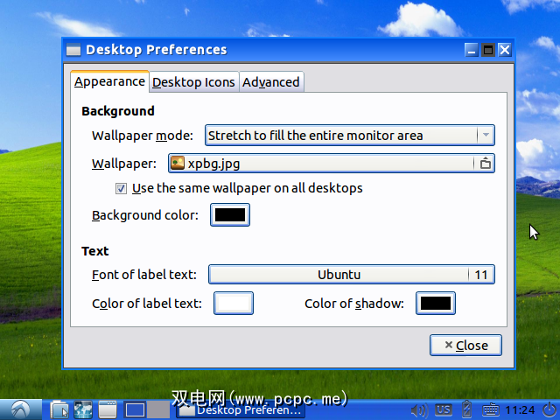
Task: Click the 11:24 clock
Action: (520, 410)
